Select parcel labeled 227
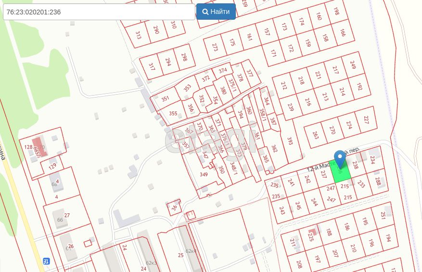Image resolution: width=422 pixels, height=272 pixels. tap(366, 120)
